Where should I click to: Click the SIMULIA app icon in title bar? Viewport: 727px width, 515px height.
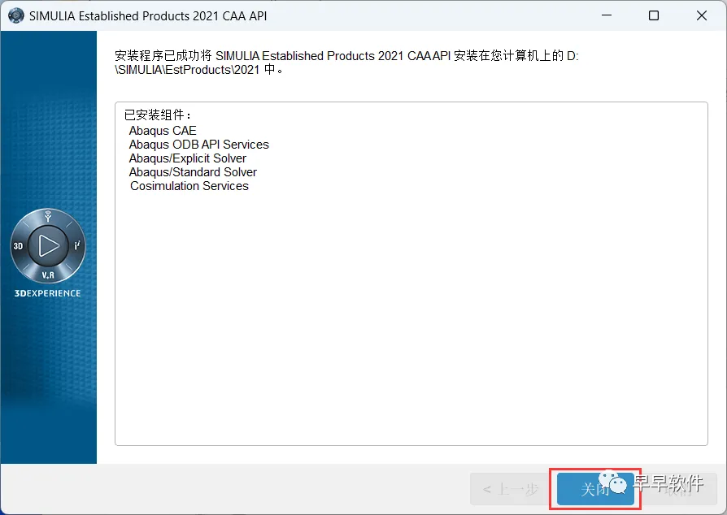pyautogui.click(x=16, y=15)
